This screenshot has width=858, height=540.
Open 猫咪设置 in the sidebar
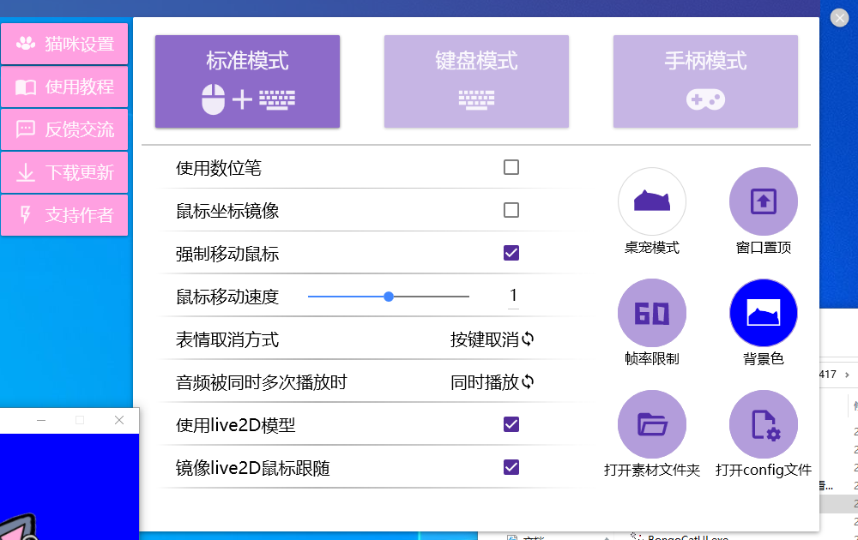[x=64, y=44]
